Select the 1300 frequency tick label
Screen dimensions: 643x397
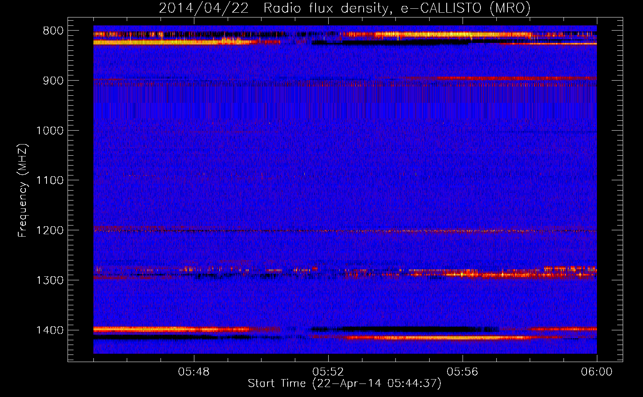[x=50, y=280]
